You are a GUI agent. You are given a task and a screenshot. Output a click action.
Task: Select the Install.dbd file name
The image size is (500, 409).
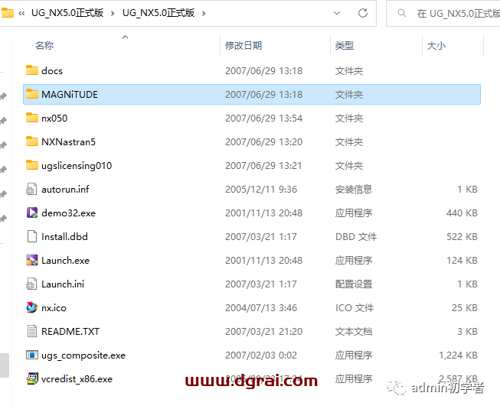[x=65, y=237]
